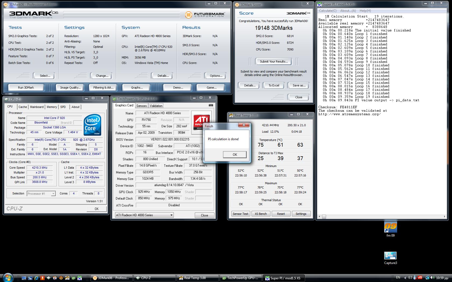The width and height of the screenshot is (452, 282).
Task: Expand hidden tray icons arrow
Action: point(405,278)
